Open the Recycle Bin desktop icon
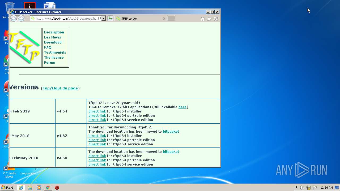The width and height of the screenshot is (340, 191). coord(10,6)
